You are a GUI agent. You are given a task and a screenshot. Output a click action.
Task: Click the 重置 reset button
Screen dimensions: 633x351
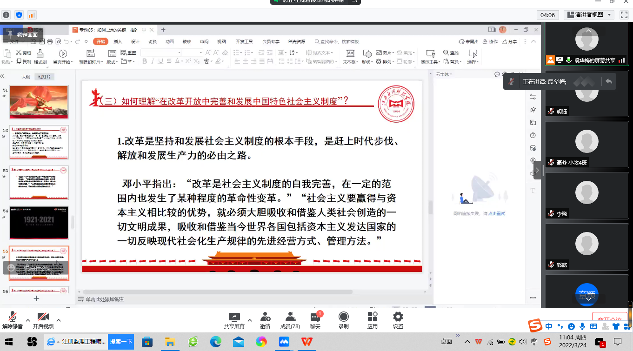click(x=129, y=53)
